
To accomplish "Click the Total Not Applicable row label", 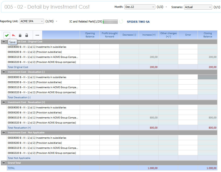I will (19, 158).
